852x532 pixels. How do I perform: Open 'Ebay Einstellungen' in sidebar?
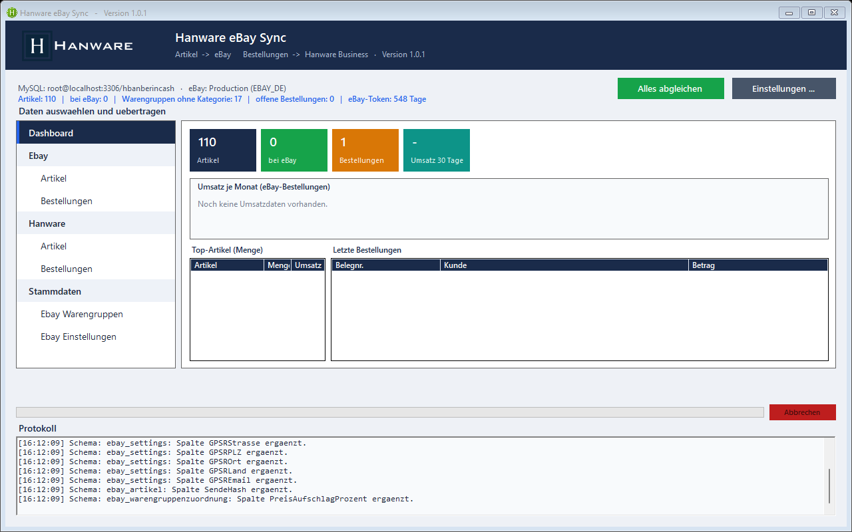(x=97, y=336)
